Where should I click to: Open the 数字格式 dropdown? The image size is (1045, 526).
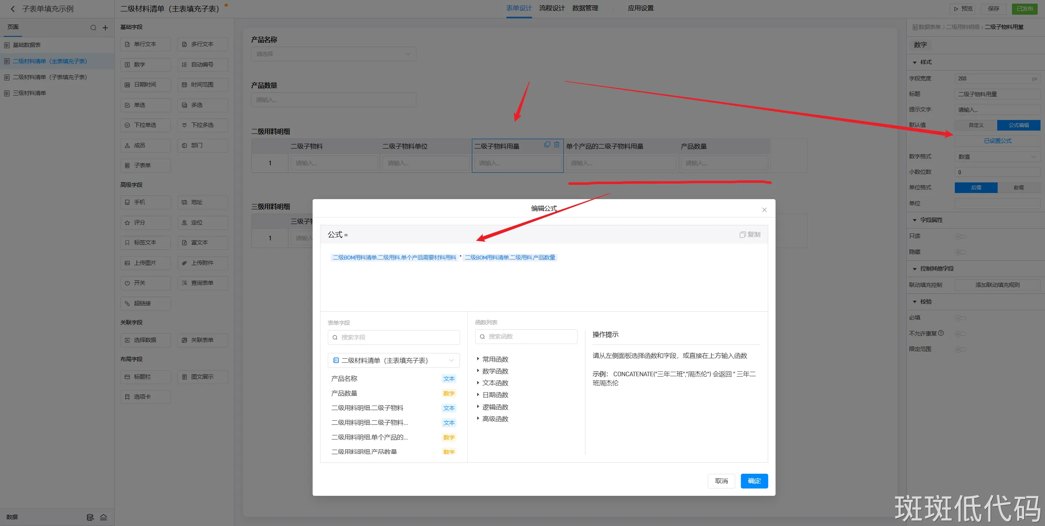(x=997, y=157)
